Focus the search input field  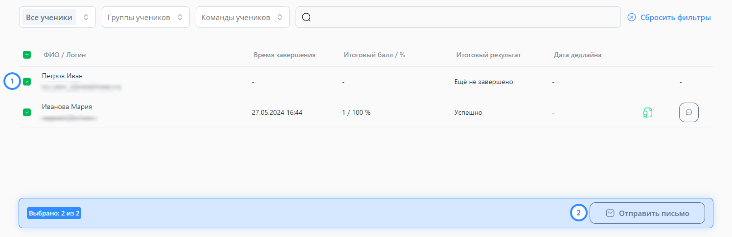click(458, 17)
